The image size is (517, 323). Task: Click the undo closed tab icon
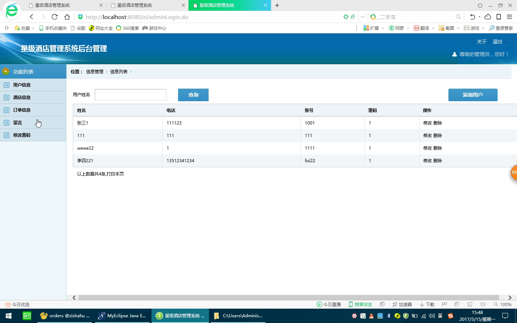point(472,17)
